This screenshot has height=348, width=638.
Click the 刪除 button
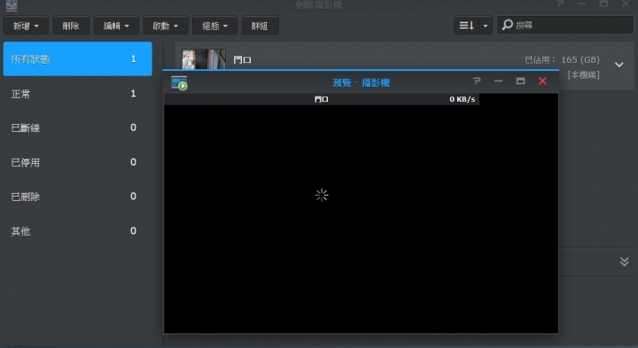(71, 26)
